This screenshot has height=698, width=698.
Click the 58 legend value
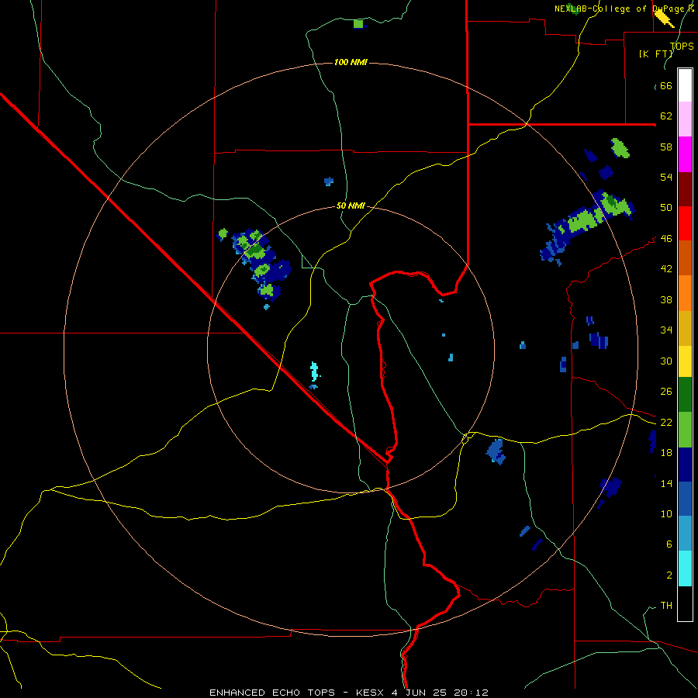666,147
